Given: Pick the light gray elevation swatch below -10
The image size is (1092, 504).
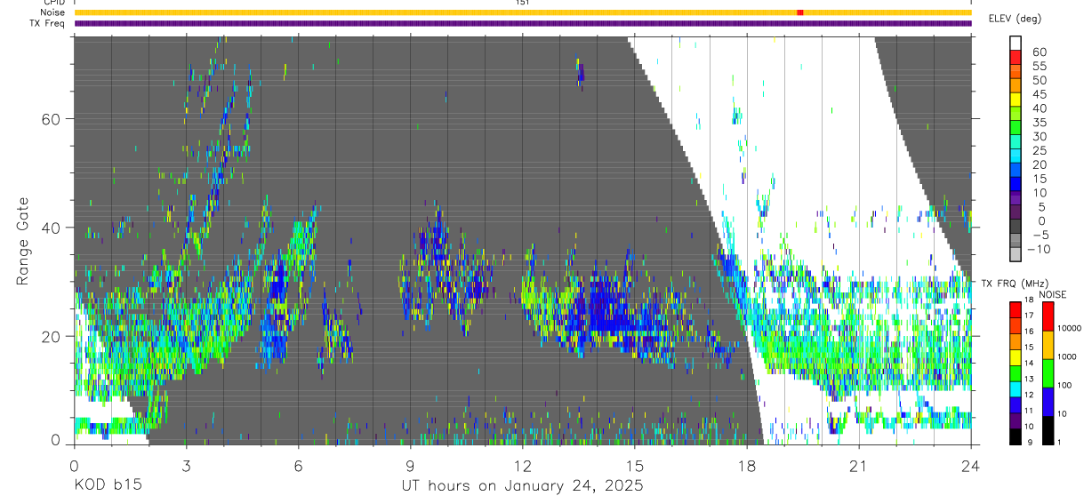Looking at the screenshot, I should point(1016,255).
